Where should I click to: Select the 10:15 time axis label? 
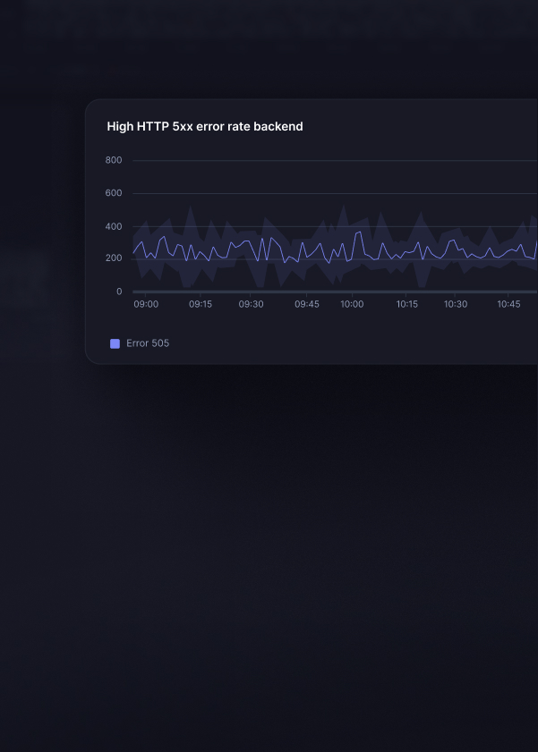tap(407, 304)
